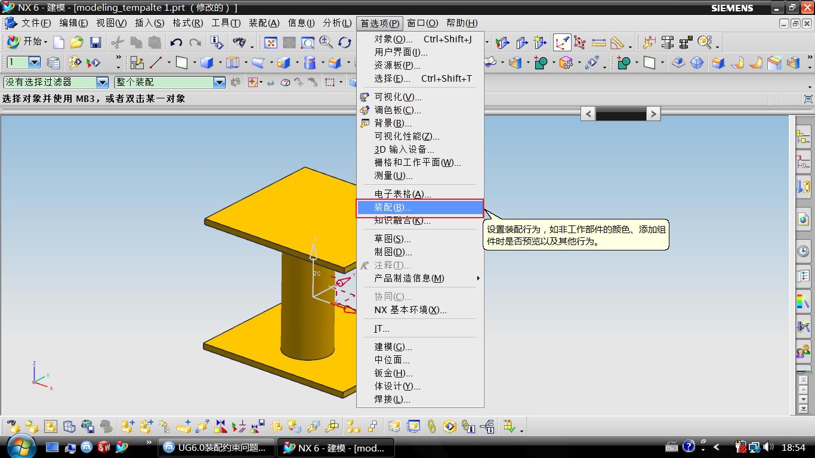Viewport: 815px width, 458px height.
Task: Open the 编辑(E) menu
Action: click(x=73, y=23)
